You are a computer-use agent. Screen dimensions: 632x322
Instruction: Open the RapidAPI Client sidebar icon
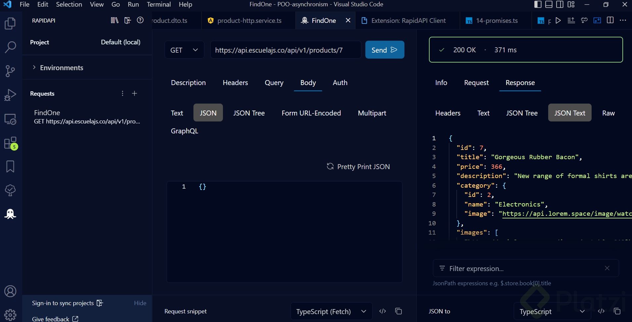pyautogui.click(x=10, y=214)
